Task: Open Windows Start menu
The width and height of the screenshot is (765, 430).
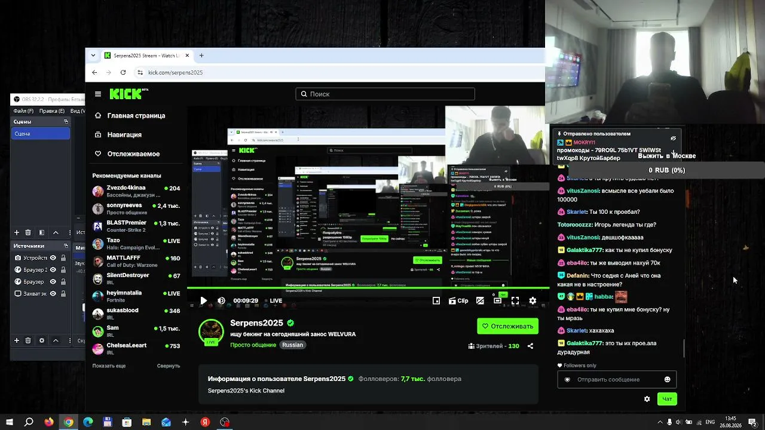Action: click(x=10, y=422)
